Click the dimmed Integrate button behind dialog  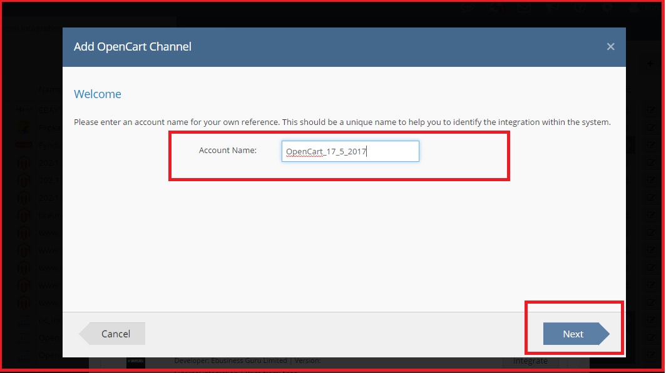(x=531, y=361)
